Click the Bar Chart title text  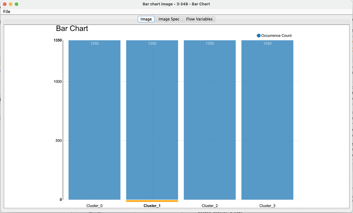[x=72, y=28]
